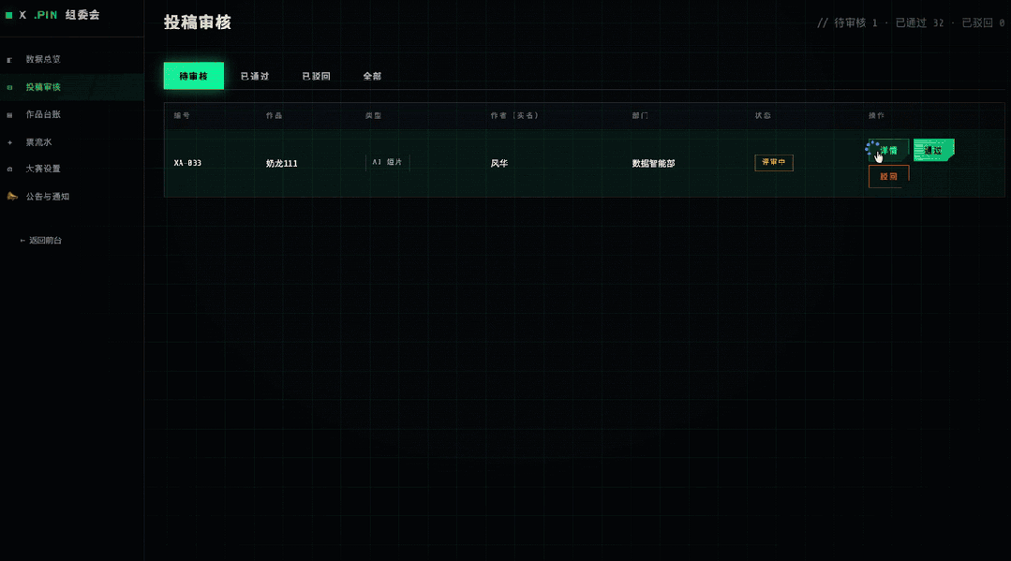This screenshot has width=1011, height=561.
Task: Click the 已通过 32 counter in the header
Action: tap(919, 23)
